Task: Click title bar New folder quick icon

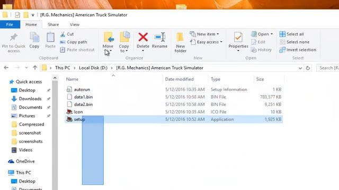Action: click(26, 15)
